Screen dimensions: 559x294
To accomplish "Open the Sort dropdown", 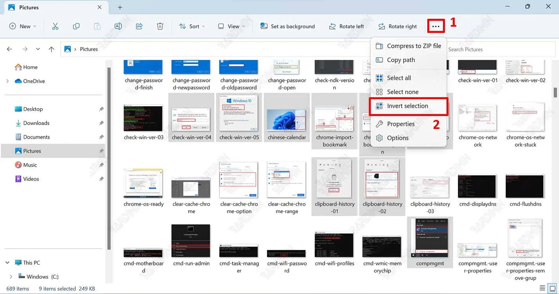I will [192, 26].
